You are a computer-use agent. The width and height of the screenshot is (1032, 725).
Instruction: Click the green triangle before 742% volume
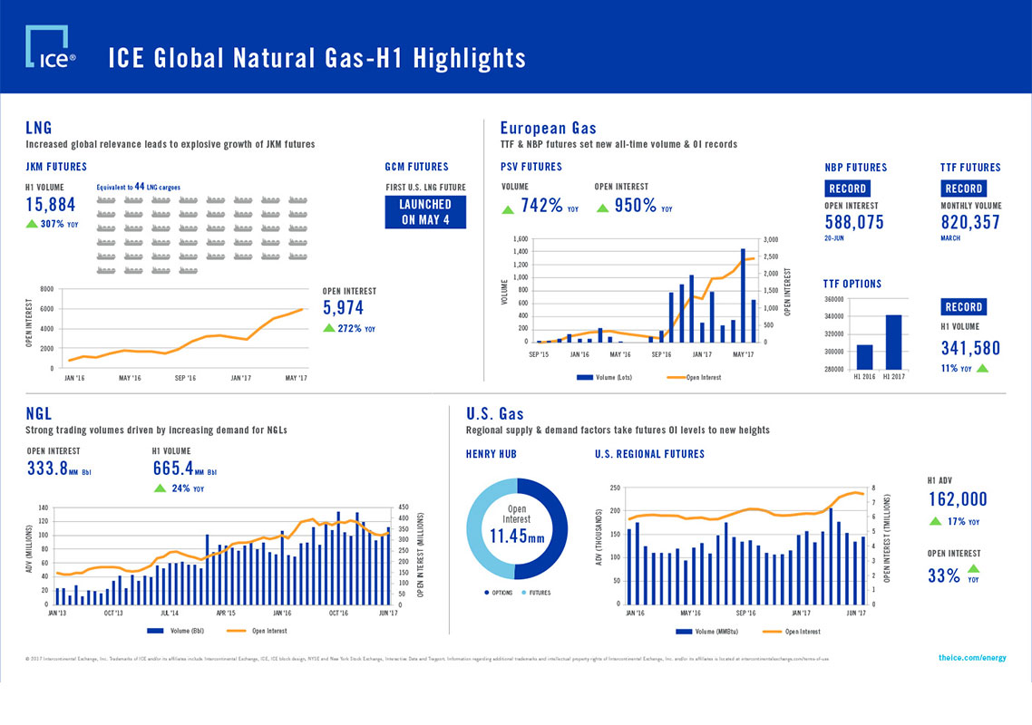click(x=508, y=209)
